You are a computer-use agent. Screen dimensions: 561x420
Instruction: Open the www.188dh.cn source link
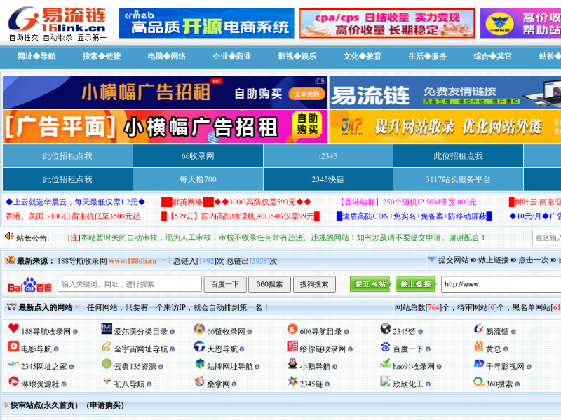coord(133,261)
